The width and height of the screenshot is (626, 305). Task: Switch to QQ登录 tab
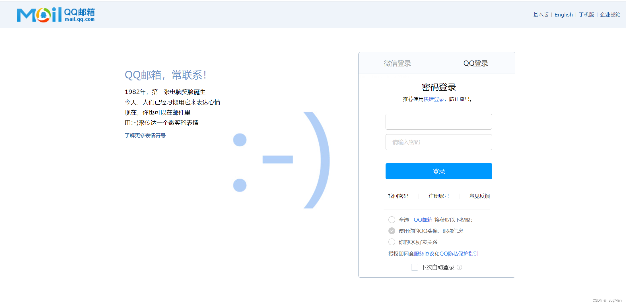pyautogui.click(x=476, y=63)
